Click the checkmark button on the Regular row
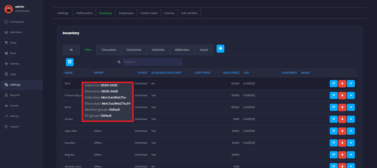Viewport: 377px width, 168px height. [x=351, y=155]
